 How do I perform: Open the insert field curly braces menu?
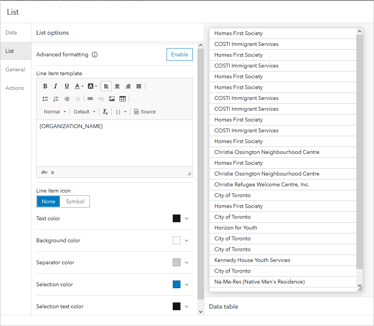click(x=121, y=112)
